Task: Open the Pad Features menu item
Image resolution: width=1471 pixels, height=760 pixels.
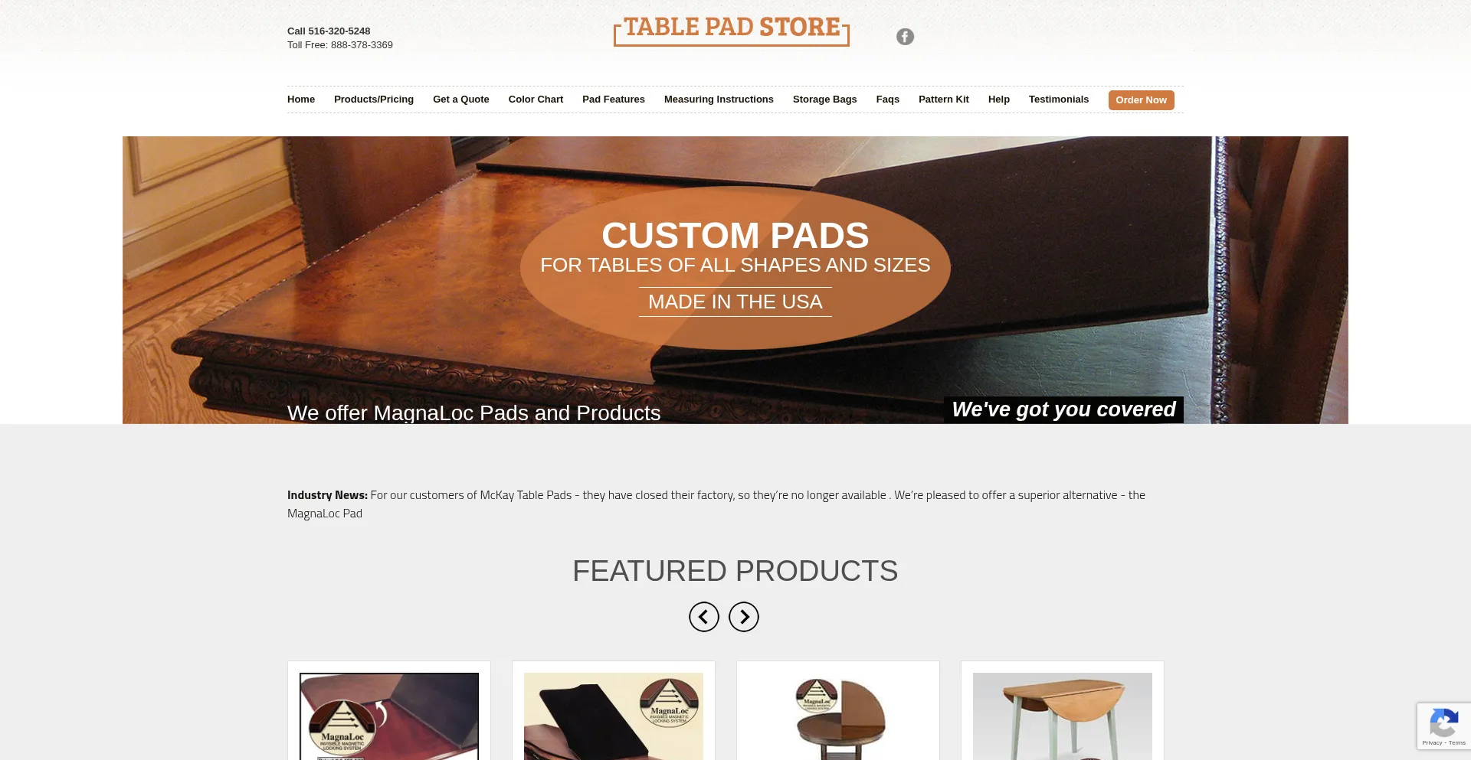Action: [x=614, y=99]
